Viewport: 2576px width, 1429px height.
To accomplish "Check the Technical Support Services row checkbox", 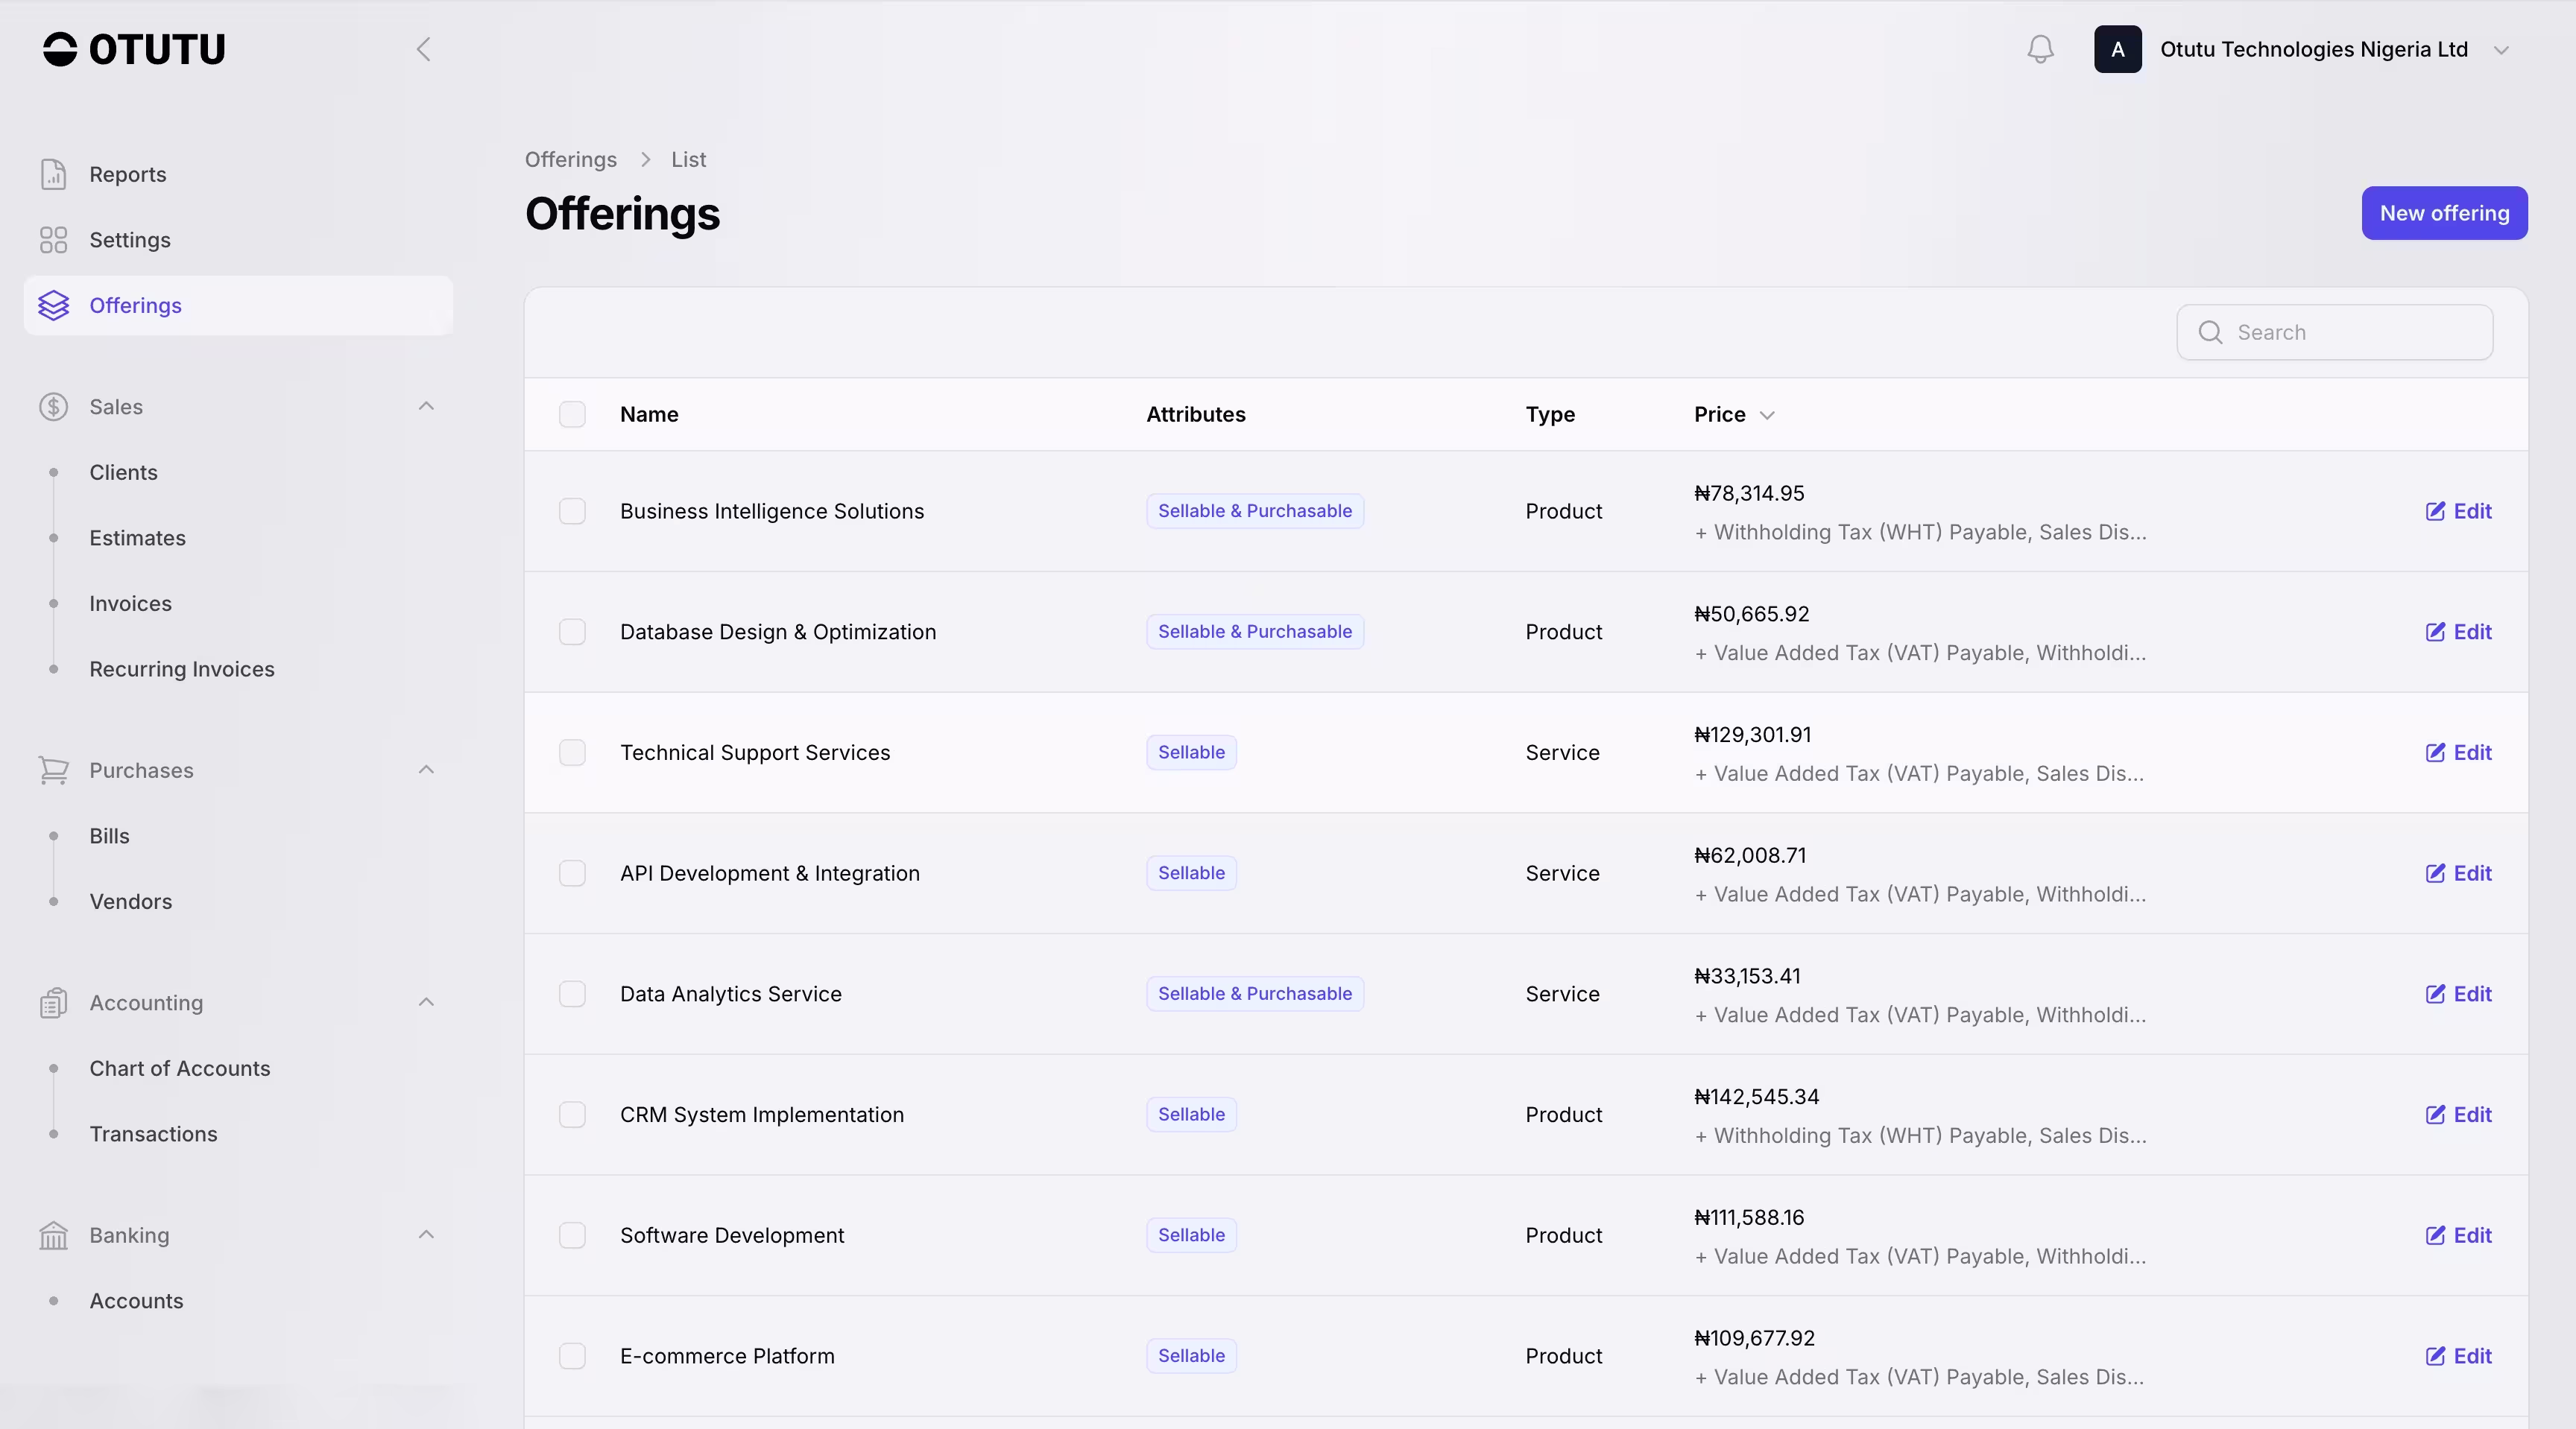I will pyautogui.click(x=572, y=752).
